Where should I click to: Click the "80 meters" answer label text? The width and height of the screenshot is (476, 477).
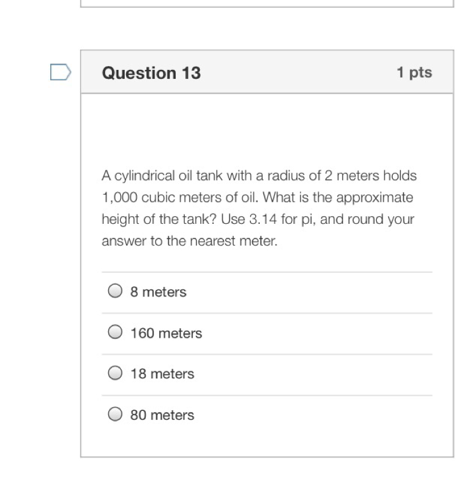coord(162,415)
